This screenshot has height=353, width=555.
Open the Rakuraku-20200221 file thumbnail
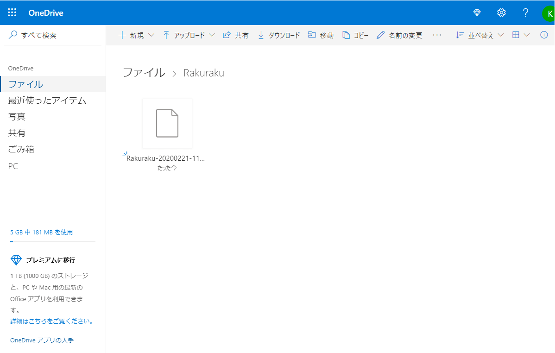(x=167, y=123)
